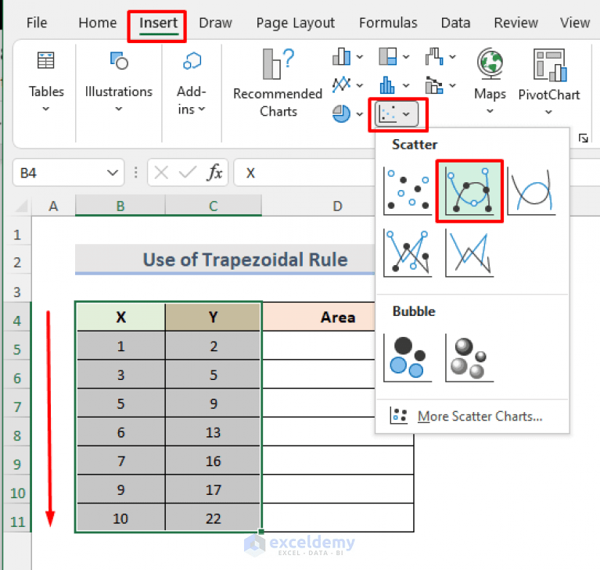Image resolution: width=600 pixels, height=570 pixels.
Task: Select the 'Y' header cell
Action: 213,317
